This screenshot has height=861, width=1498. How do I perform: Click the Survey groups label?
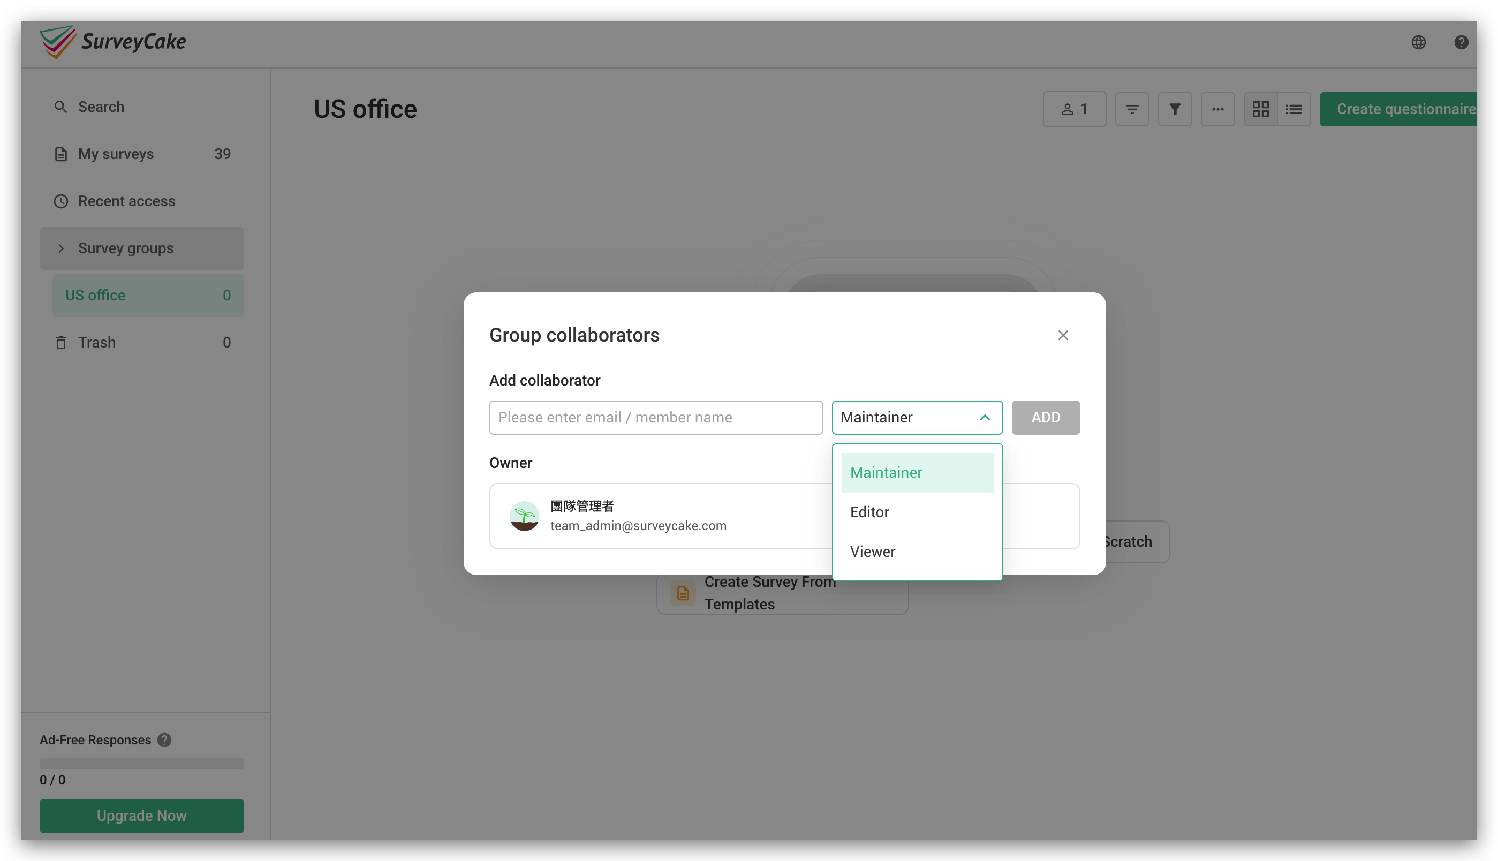coord(125,248)
